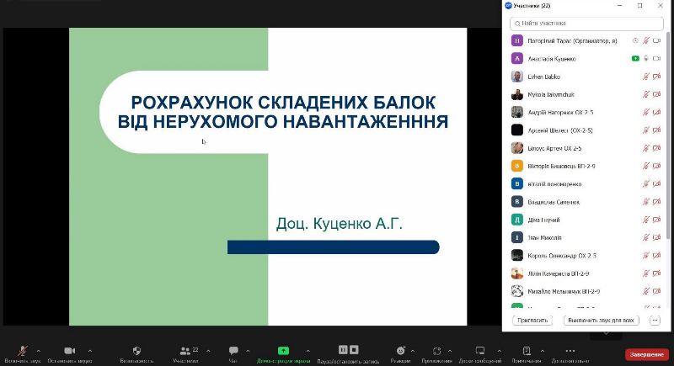Image resolution: width=674 pixels, height=366 pixels.
Task: Select participant row Лілія Камериста ВП-2-9
Action: 586,273
